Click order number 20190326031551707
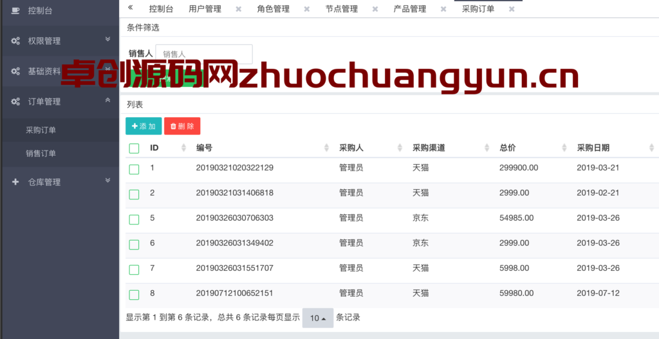The height and width of the screenshot is (339, 659). click(x=234, y=268)
